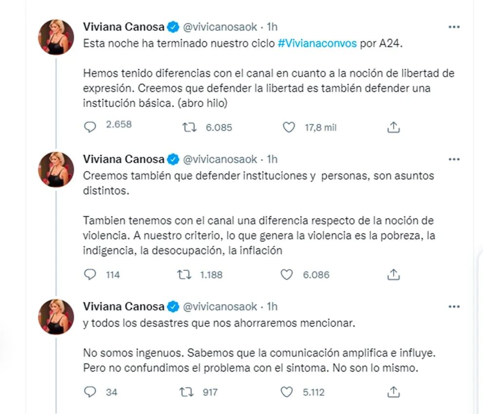Open the three-dot menu on the second tweet
The image size is (483, 414).
click(454, 158)
